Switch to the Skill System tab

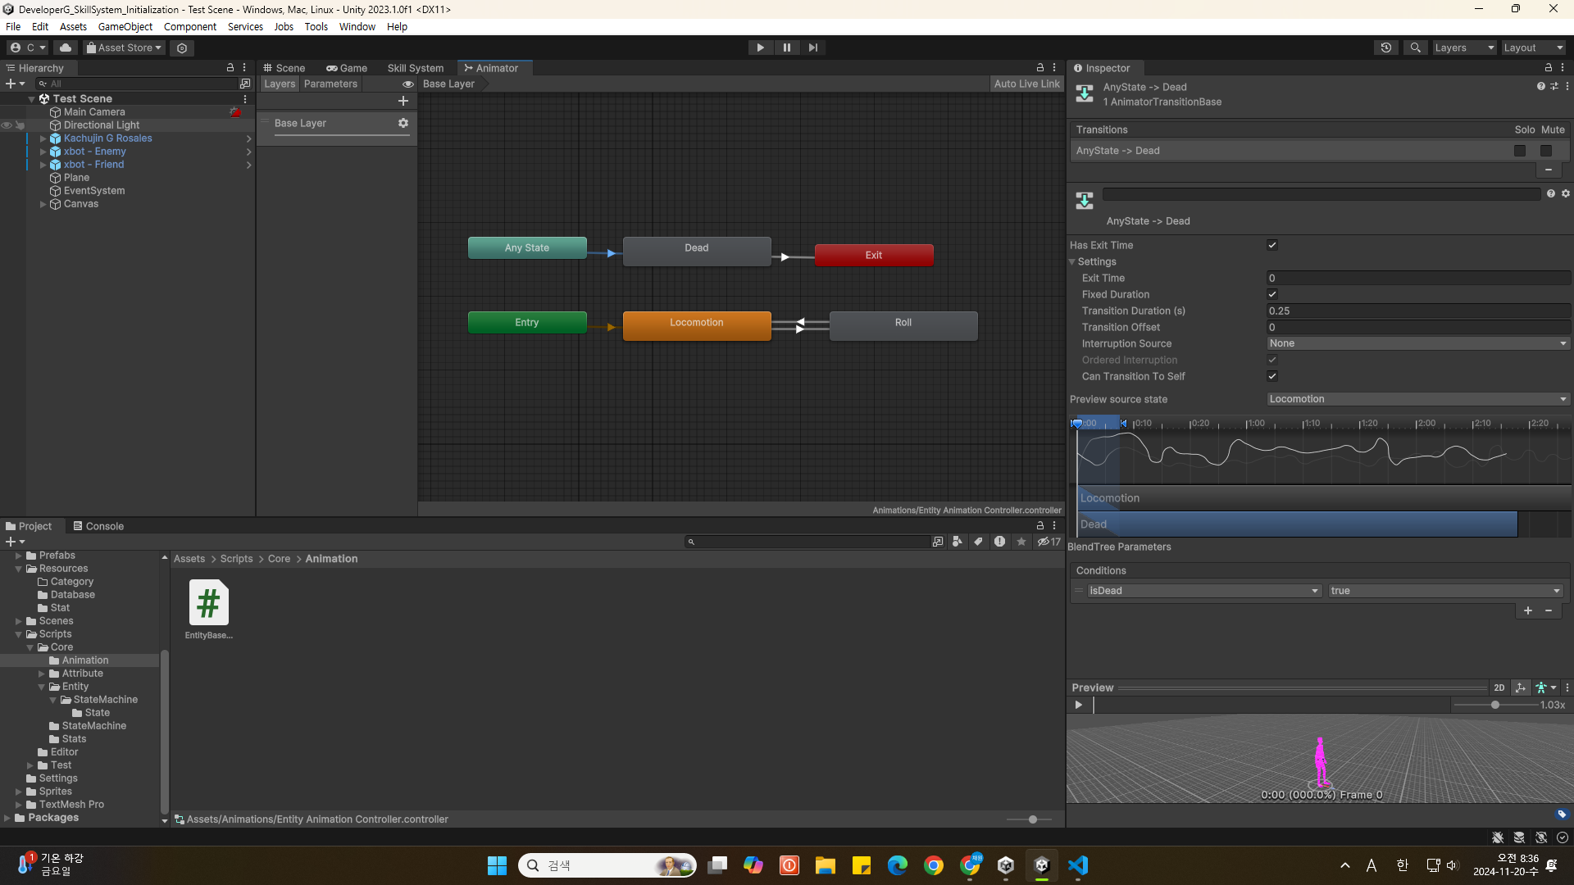coord(416,68)
